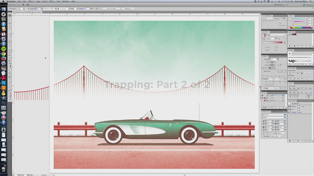Choose Butt Cap in Stroke panel
Viewport: 314px width, 176px height.
point(270,62)
